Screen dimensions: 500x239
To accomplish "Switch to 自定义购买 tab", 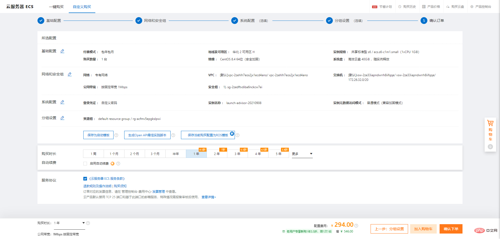I will pyautogui.click(x=82, y=7).
